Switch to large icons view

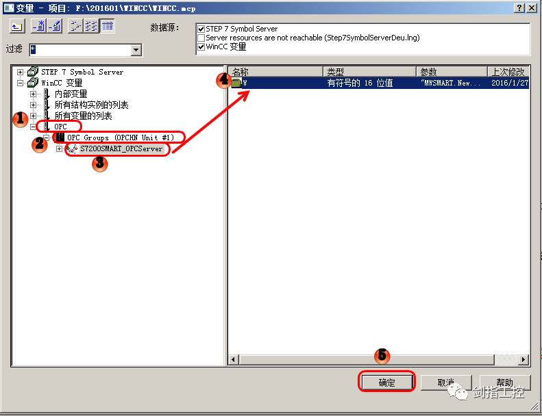tap(75, 26)
